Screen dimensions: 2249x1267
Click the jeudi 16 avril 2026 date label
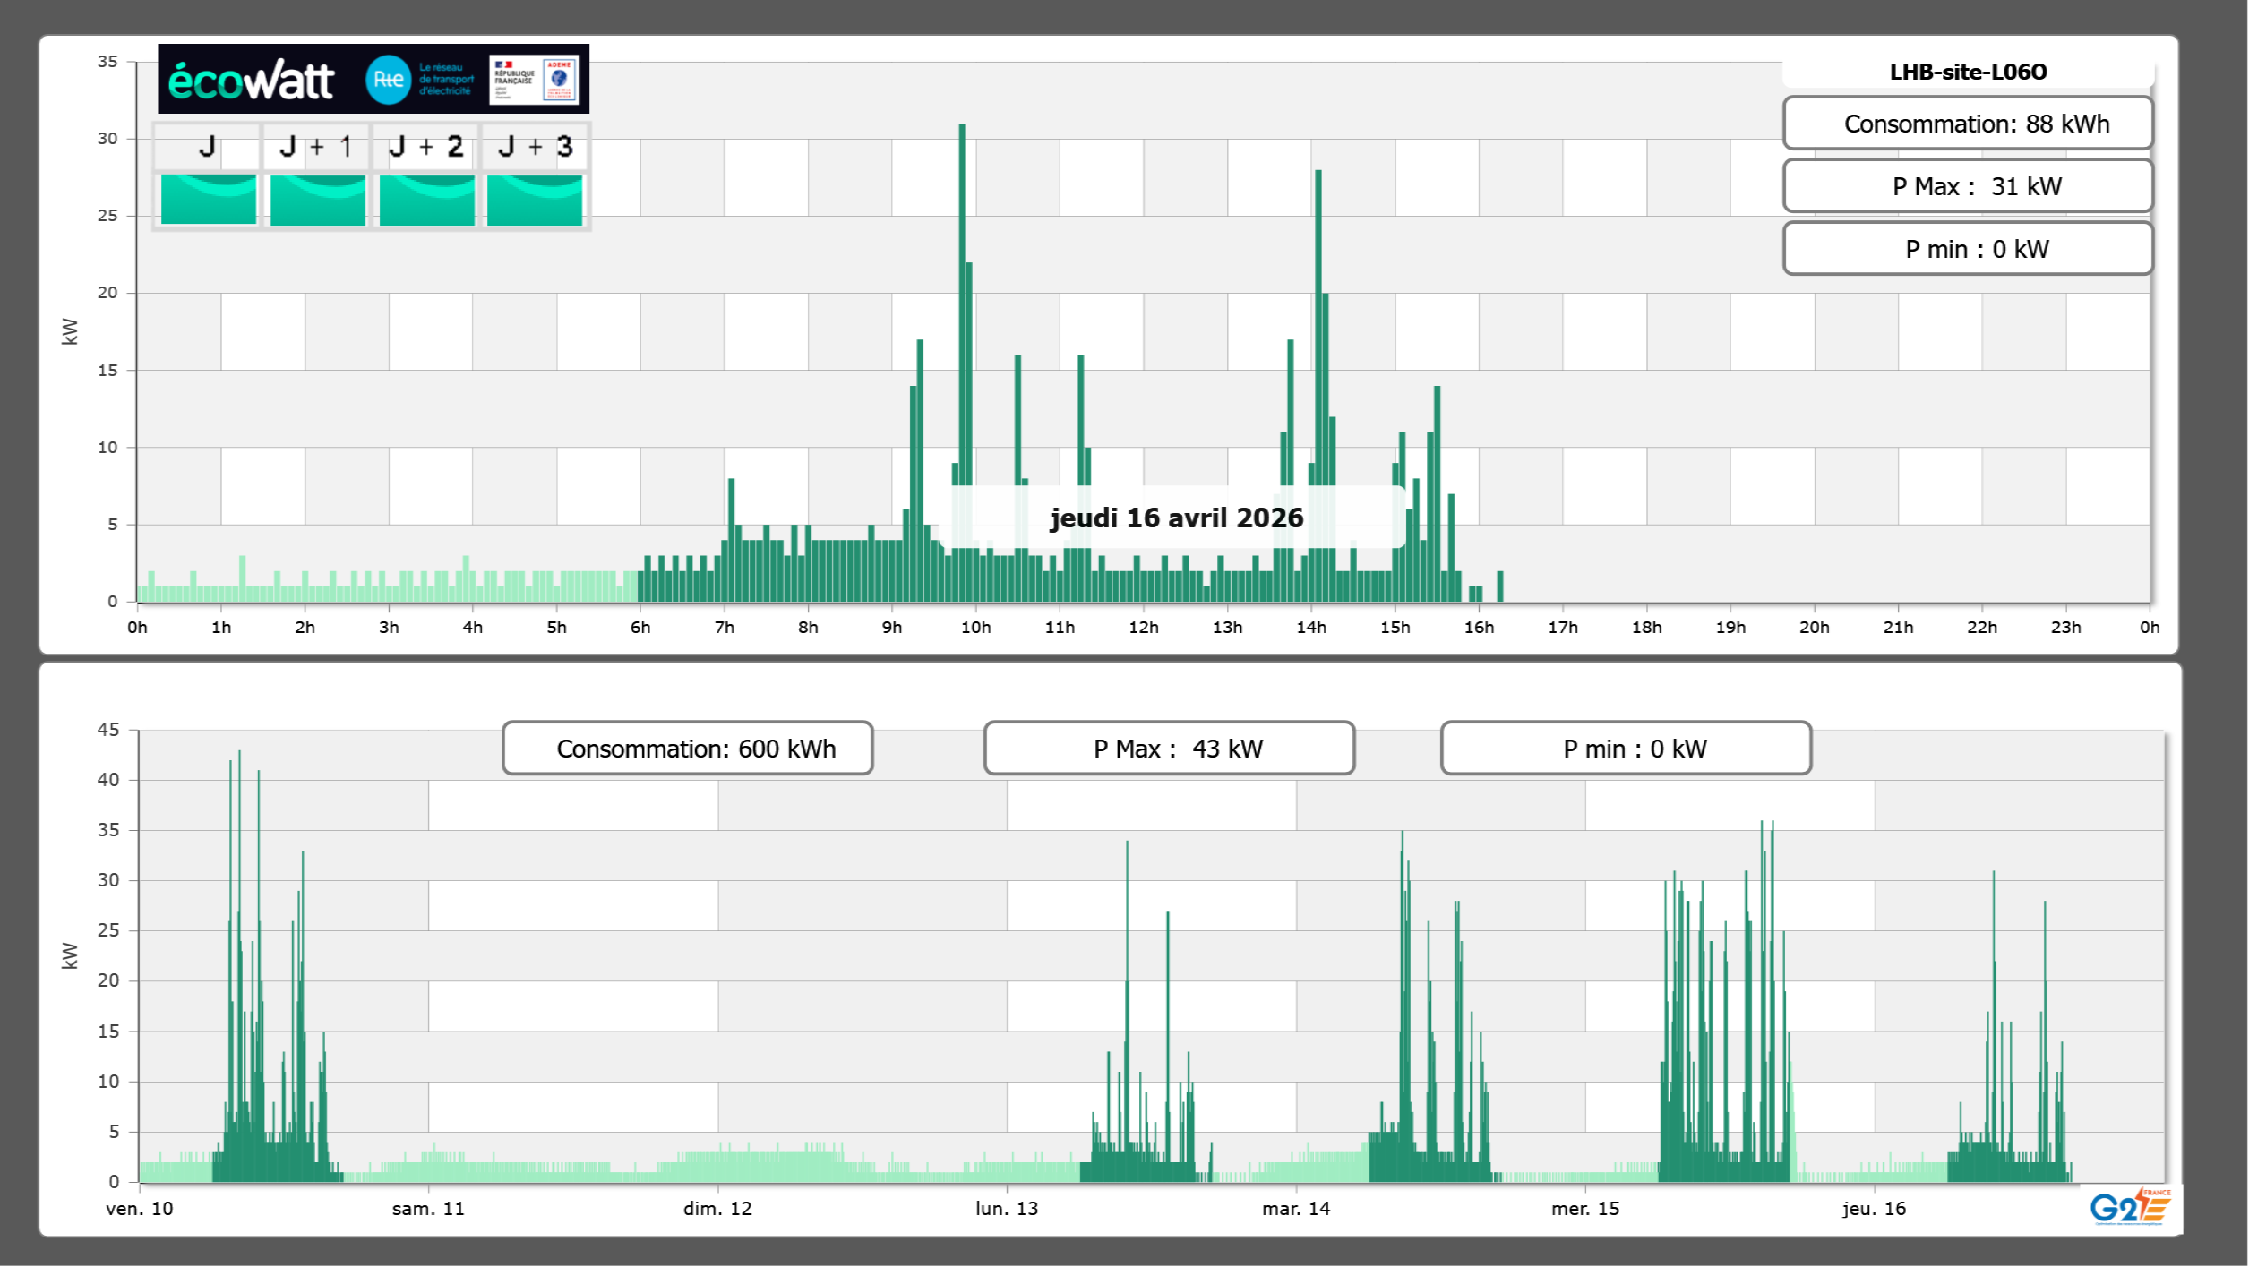tap(1176, 518)
